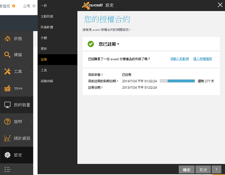The height and width of the screenshot is (175, 225).
Task: Click the registration date 2013/7/24 value
Action: [139, 88]
